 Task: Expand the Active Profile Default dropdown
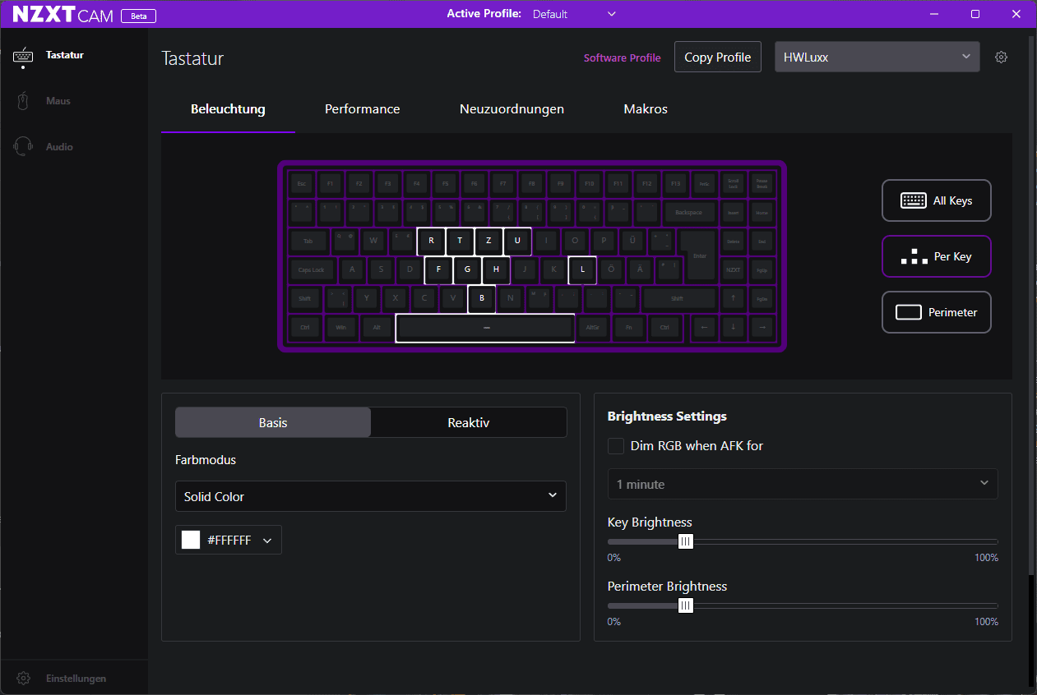pyautogui.click(x=574, y=14)
